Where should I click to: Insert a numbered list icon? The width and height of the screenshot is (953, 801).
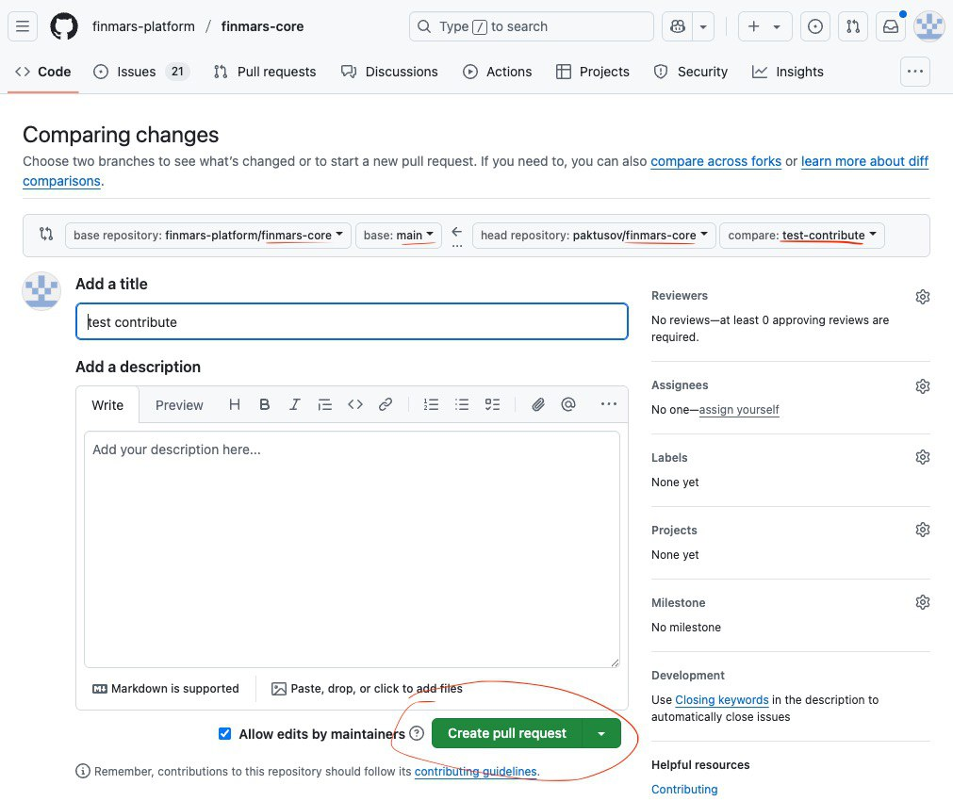click(x=431, y=405)
